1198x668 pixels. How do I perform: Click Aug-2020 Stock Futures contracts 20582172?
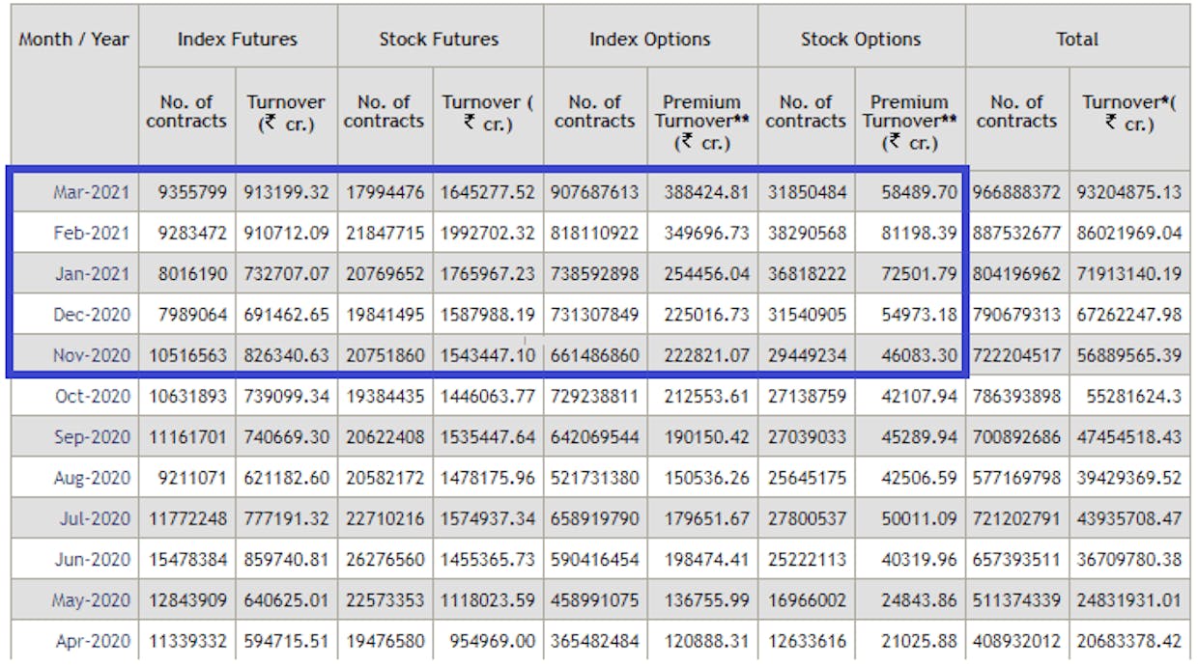click(x=385, y=478)
